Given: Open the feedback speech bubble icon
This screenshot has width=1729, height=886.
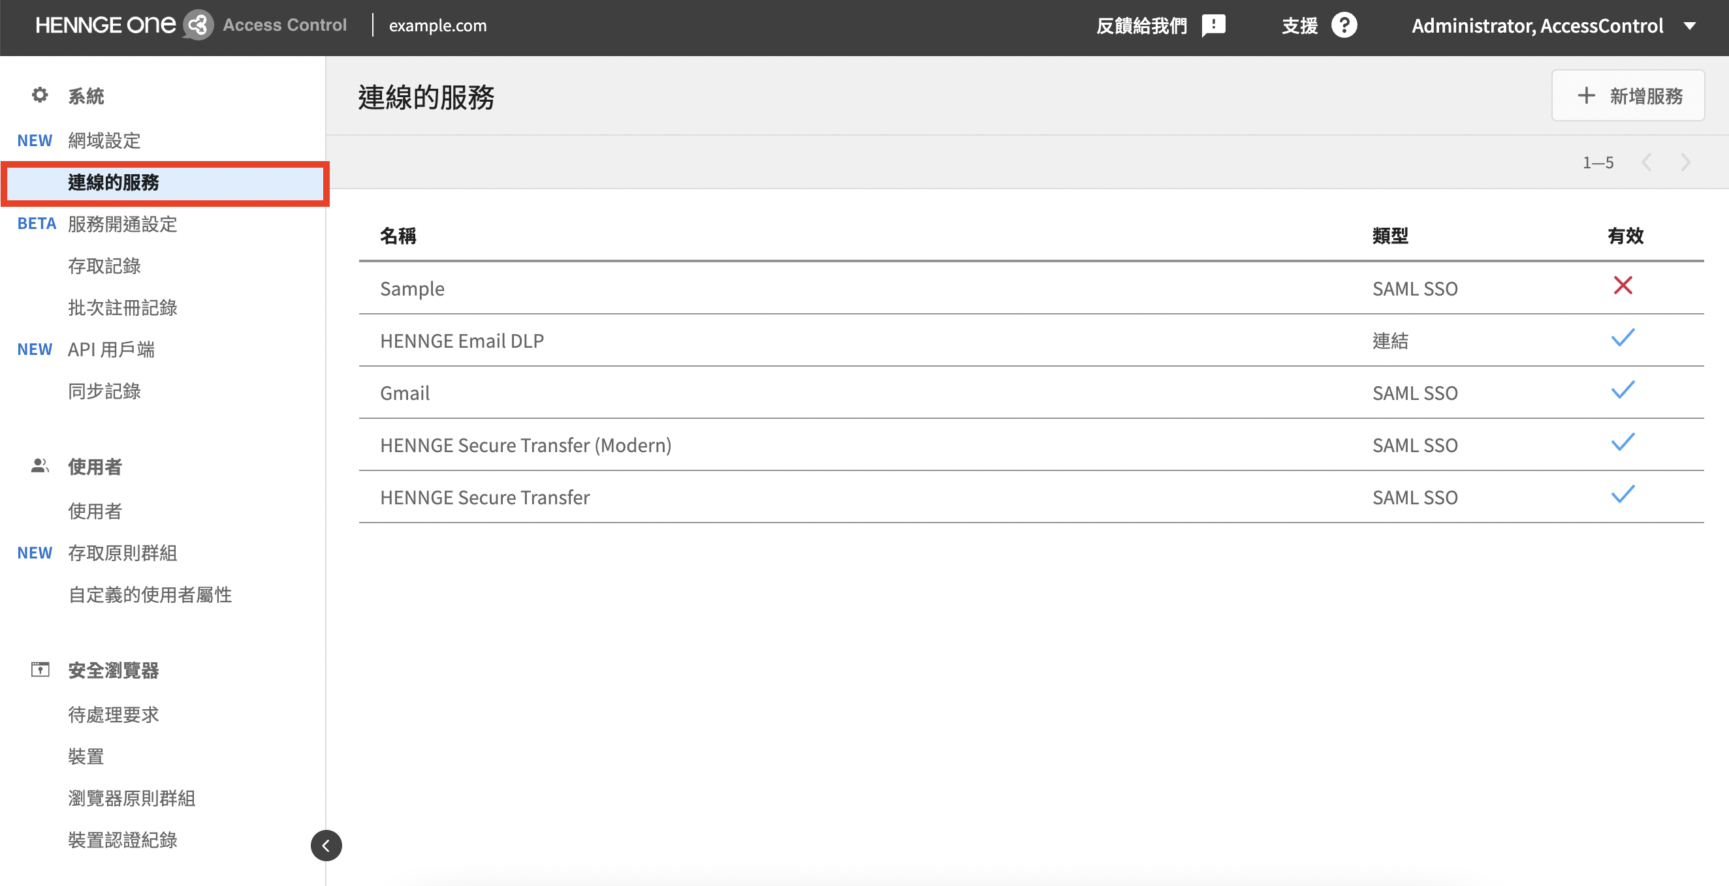Looking at the screenshot, I should tap(1214, 25).
